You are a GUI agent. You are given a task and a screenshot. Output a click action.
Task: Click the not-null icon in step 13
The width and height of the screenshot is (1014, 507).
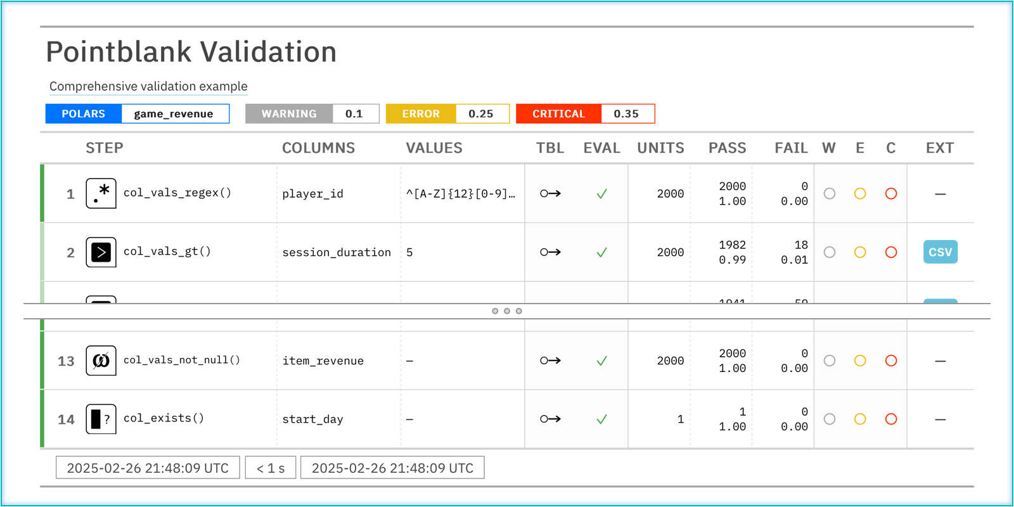click(101, 361)
